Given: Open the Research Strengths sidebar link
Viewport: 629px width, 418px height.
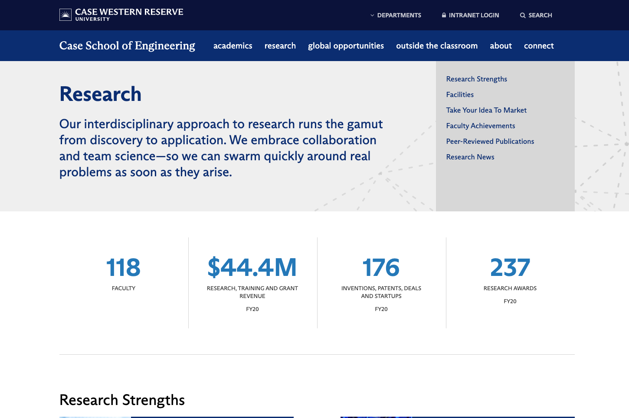Looking at the screenshot, I should pyautogui.click(x=477, y=79).
